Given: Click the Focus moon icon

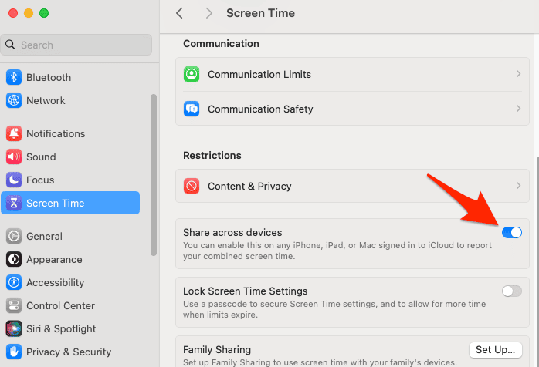Looking at the screenshot, I should (14, 180).
